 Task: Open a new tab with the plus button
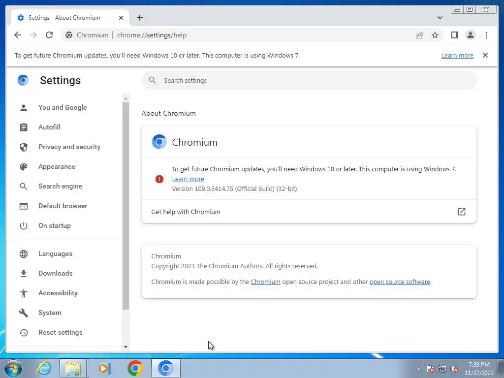(139, 18)
